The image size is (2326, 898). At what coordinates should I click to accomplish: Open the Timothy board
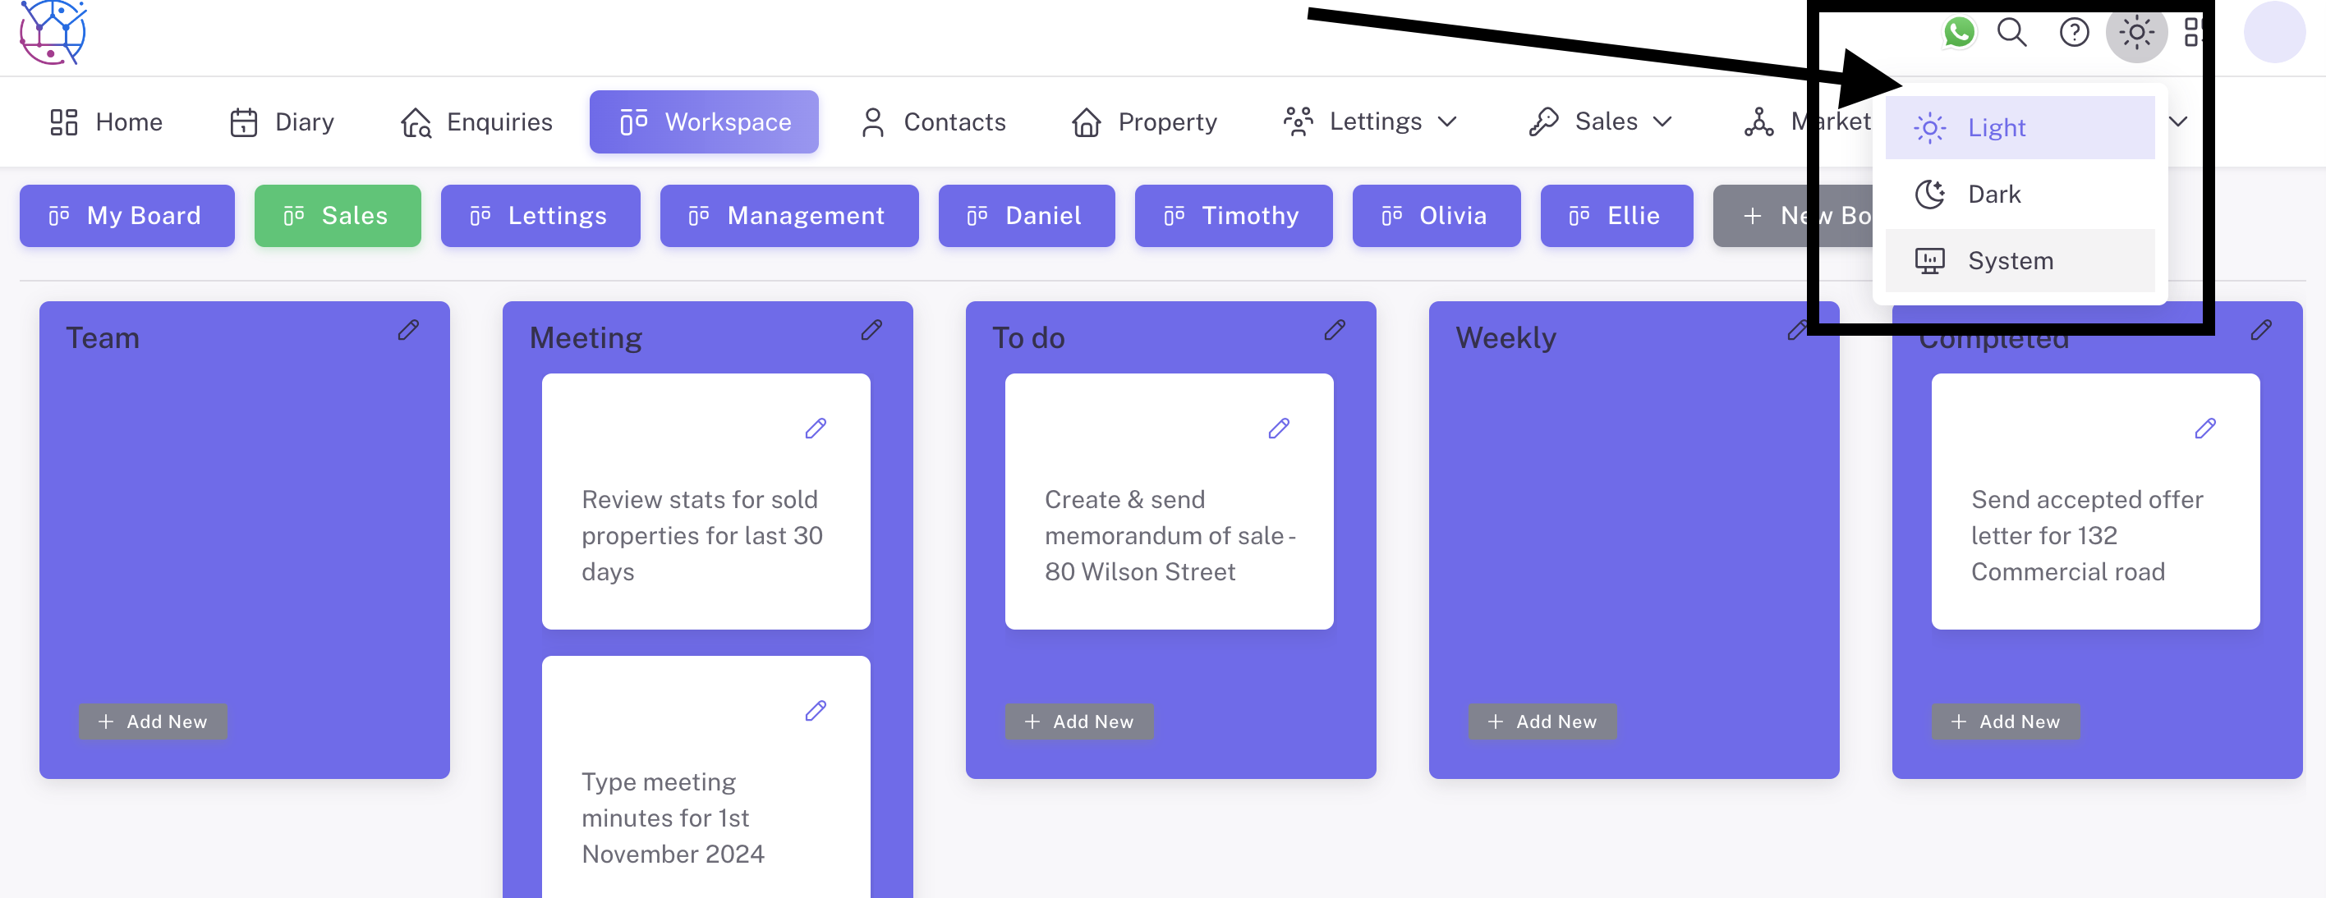tap(1233, 215)
